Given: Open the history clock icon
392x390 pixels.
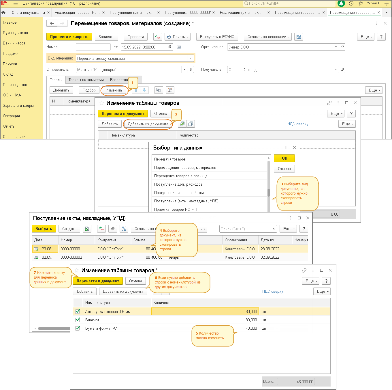Looking at the screenshot, I should 351,3.
